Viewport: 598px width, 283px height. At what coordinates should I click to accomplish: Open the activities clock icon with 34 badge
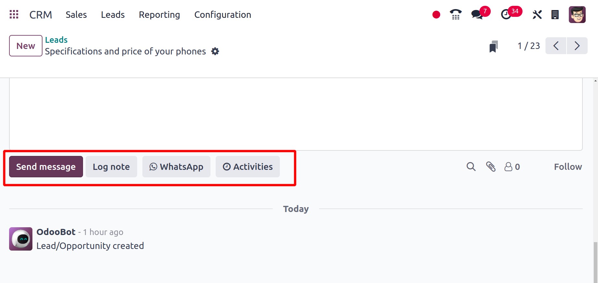[x=506, y=15]
